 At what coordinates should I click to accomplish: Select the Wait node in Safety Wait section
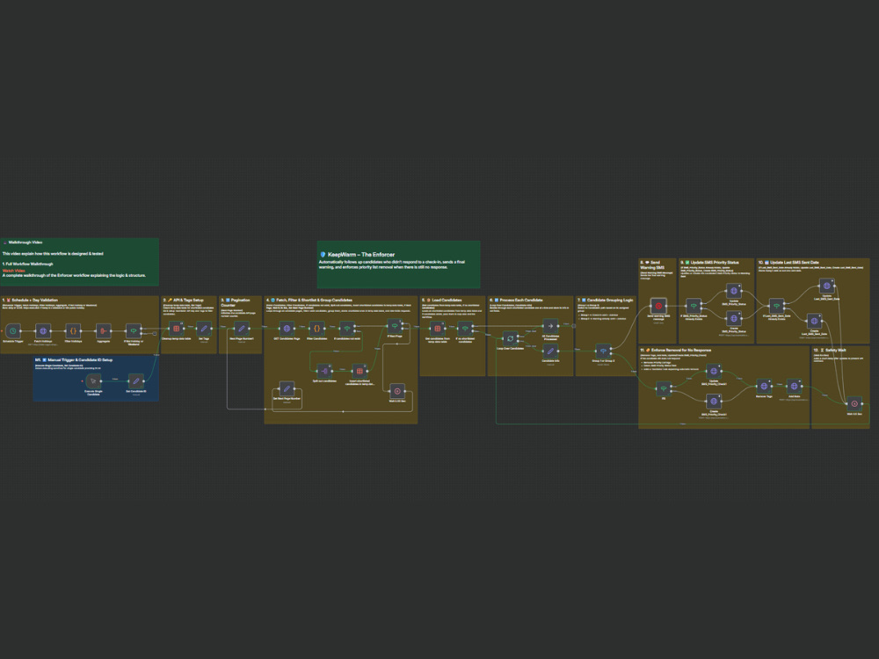click(x=854, y=403)
